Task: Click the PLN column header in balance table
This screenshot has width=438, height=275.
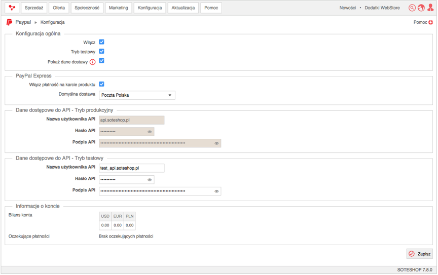Action: [130, 216]
